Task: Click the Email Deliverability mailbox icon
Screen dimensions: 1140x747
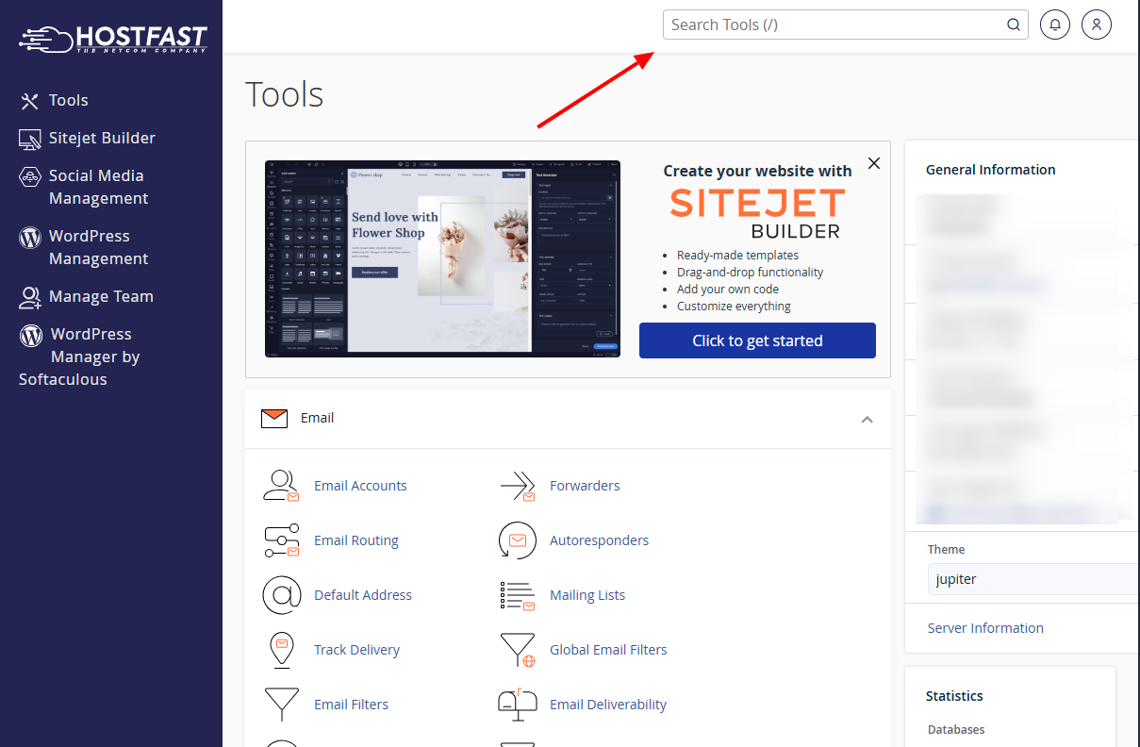Action: point(518,705)
